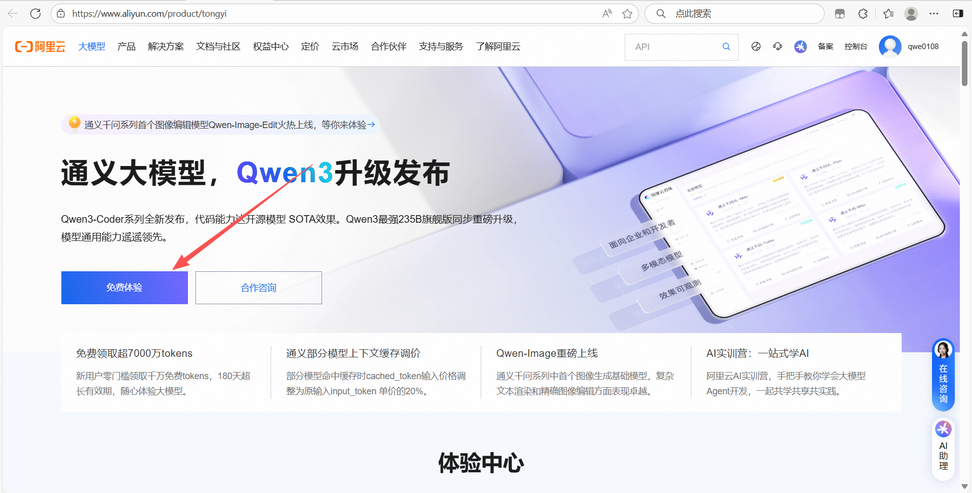Open the purple AI assistant header icon

[x=800, y=47]
